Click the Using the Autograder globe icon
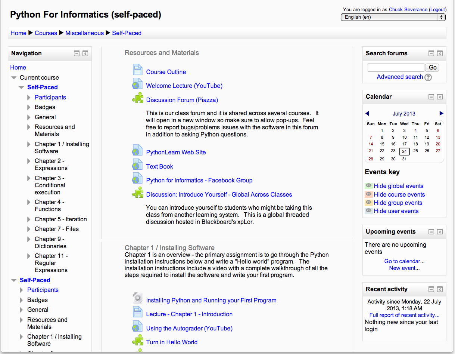The width and height of the screenshot is (455, 354). (x=137, y=326)
